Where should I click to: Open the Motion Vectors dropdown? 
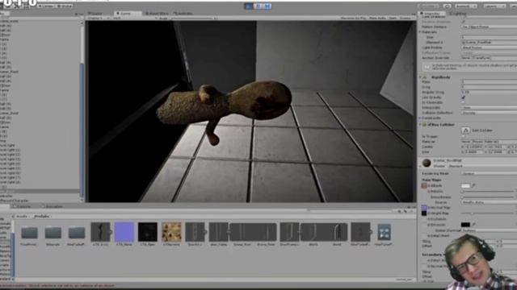[489, 27]
